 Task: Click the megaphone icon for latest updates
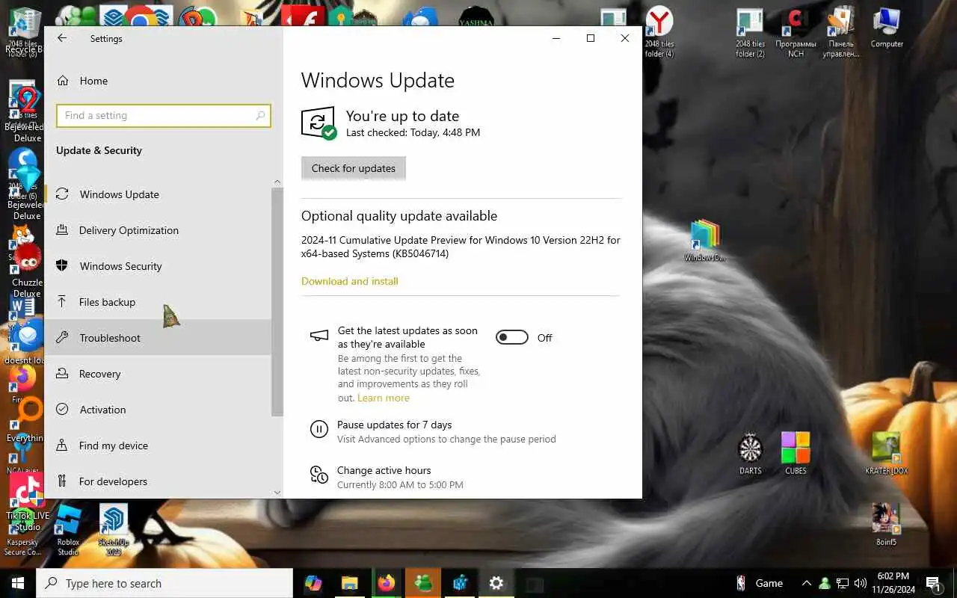(319, 336)
